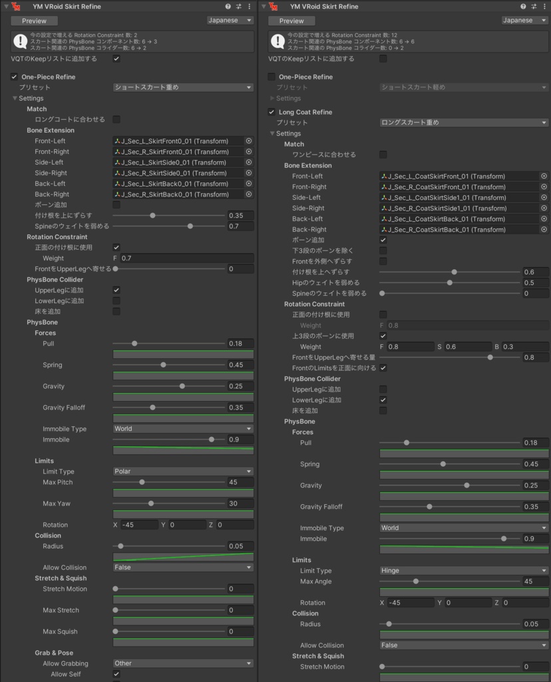Click object picker for J_Sec_R_SkirtSide0_01
This screenshot has width=551, height=682.
tap(249, 172)
